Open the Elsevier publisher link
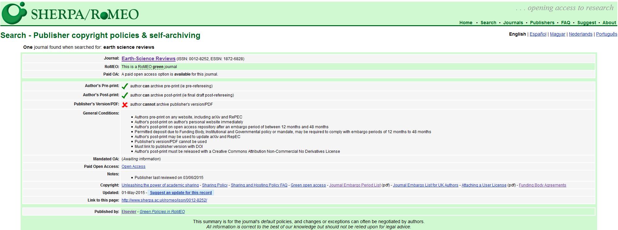The image size is (618, 230). pyautogui.click(x=129, y=212)
